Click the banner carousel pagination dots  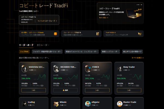point(140,5)
